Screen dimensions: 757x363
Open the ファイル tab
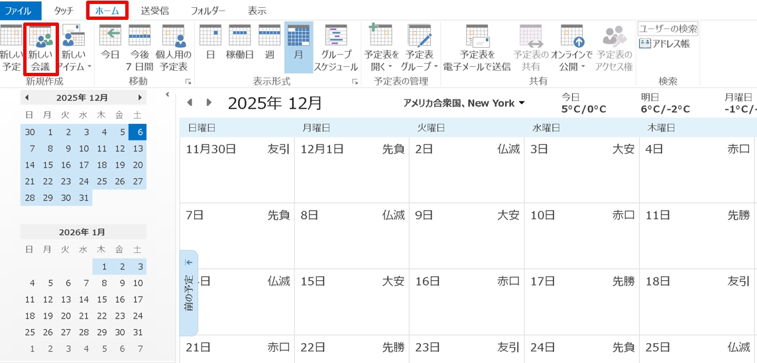point(19,11)
